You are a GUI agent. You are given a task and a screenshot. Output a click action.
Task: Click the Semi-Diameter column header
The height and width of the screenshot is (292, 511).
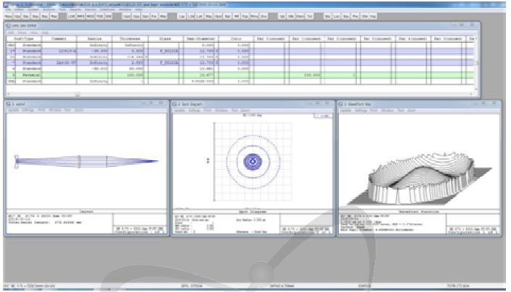(x=200, y=39)
